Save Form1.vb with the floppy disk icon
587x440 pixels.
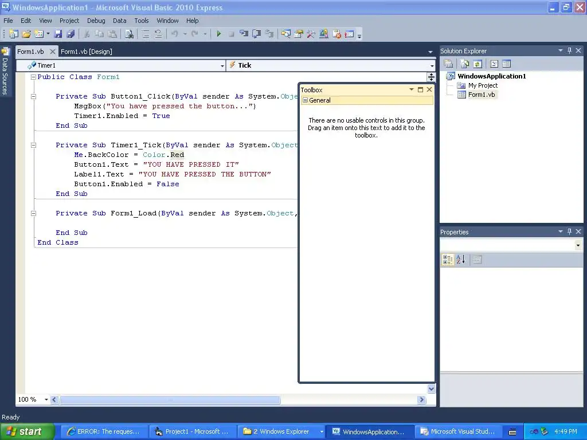[58, 34]
